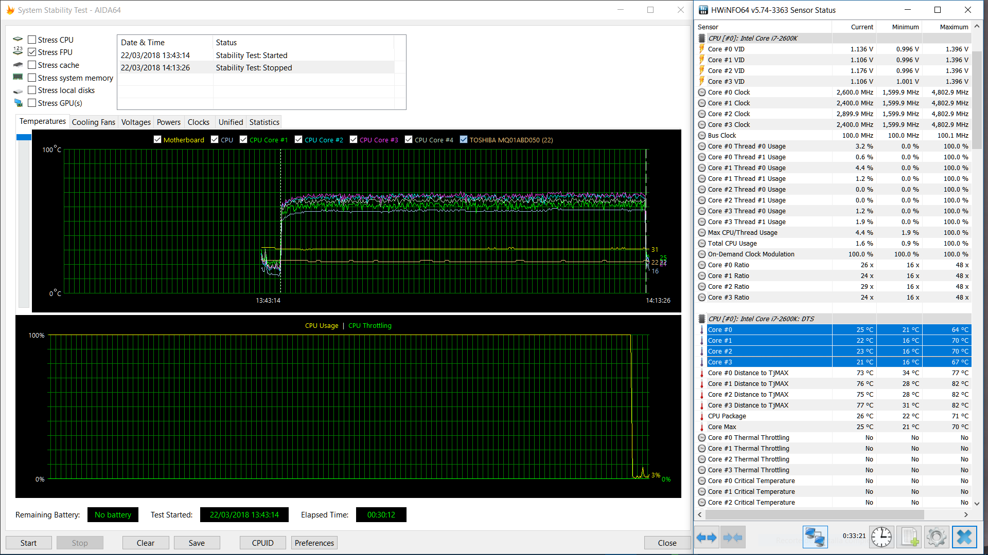Open the network remote monitoring icon
Viewport: 988px width, 555px height.
pyautogui.click(x=815, y=537)
